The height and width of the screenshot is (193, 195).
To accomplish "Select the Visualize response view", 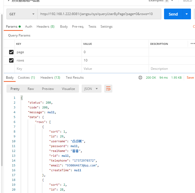I will tap(68, 89).
